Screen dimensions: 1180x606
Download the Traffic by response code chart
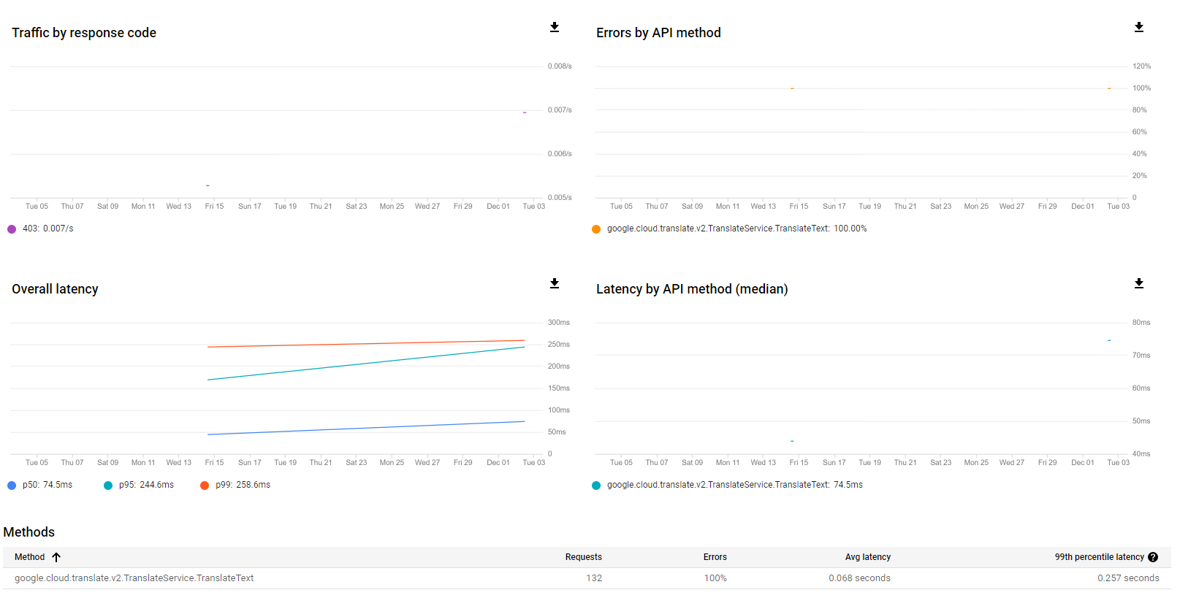555,28
